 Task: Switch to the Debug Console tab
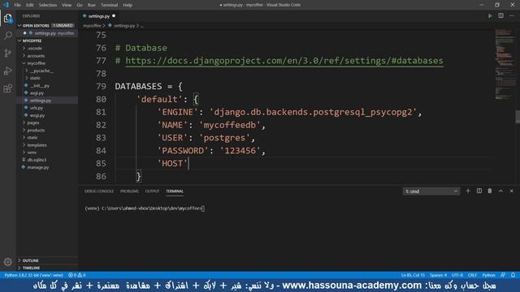99,191
